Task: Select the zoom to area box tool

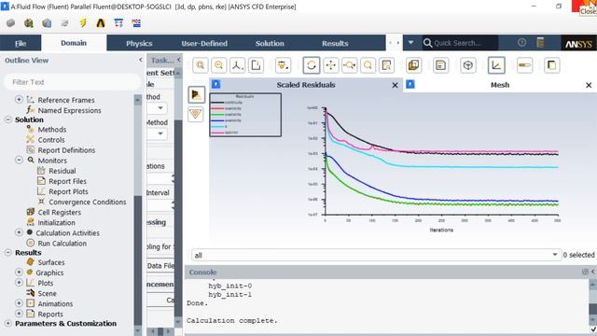Action: [386, 65]
